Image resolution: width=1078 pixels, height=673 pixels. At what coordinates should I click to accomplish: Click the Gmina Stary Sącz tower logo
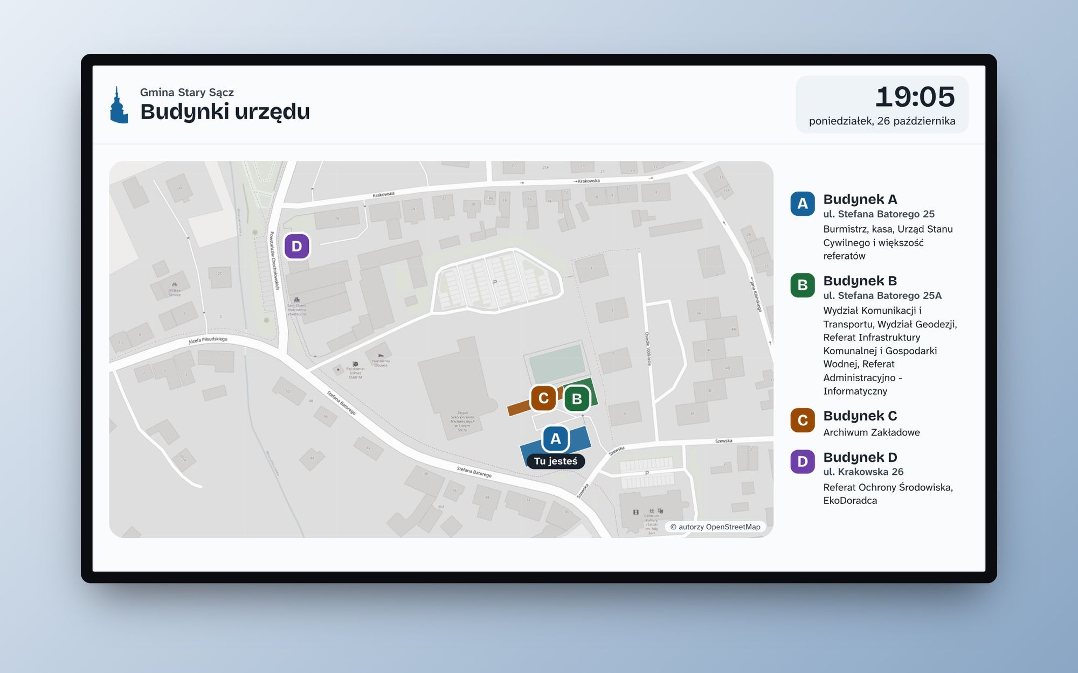point(119,106)
